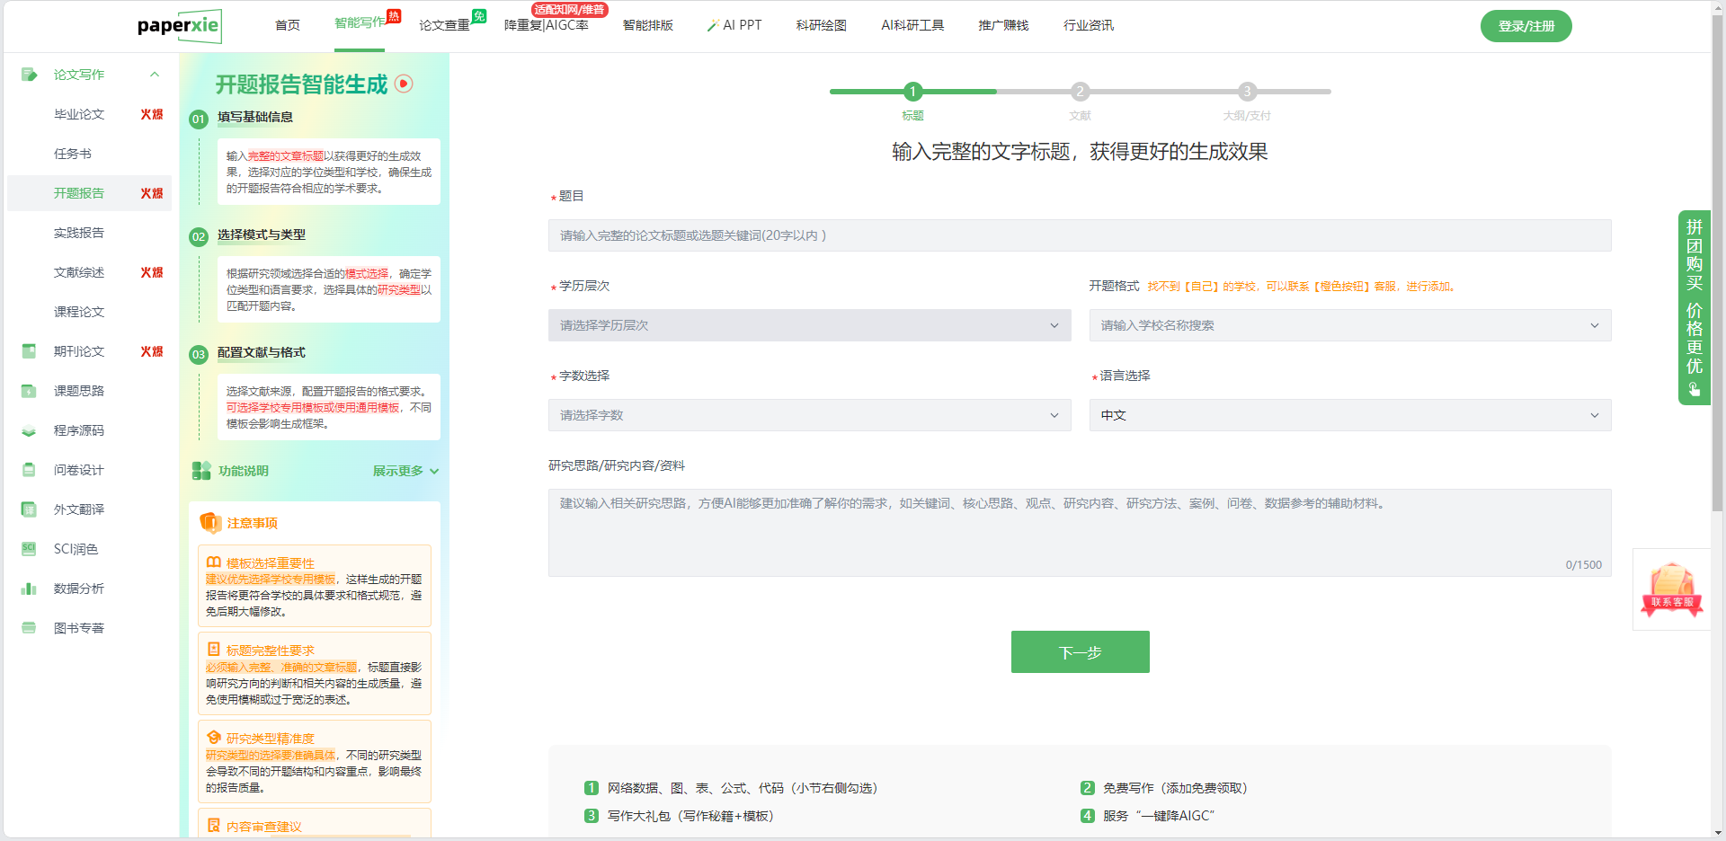The image size is (1726, 841).
Task: Open the 学历层次 dropdown
Action: pos(809,325)
